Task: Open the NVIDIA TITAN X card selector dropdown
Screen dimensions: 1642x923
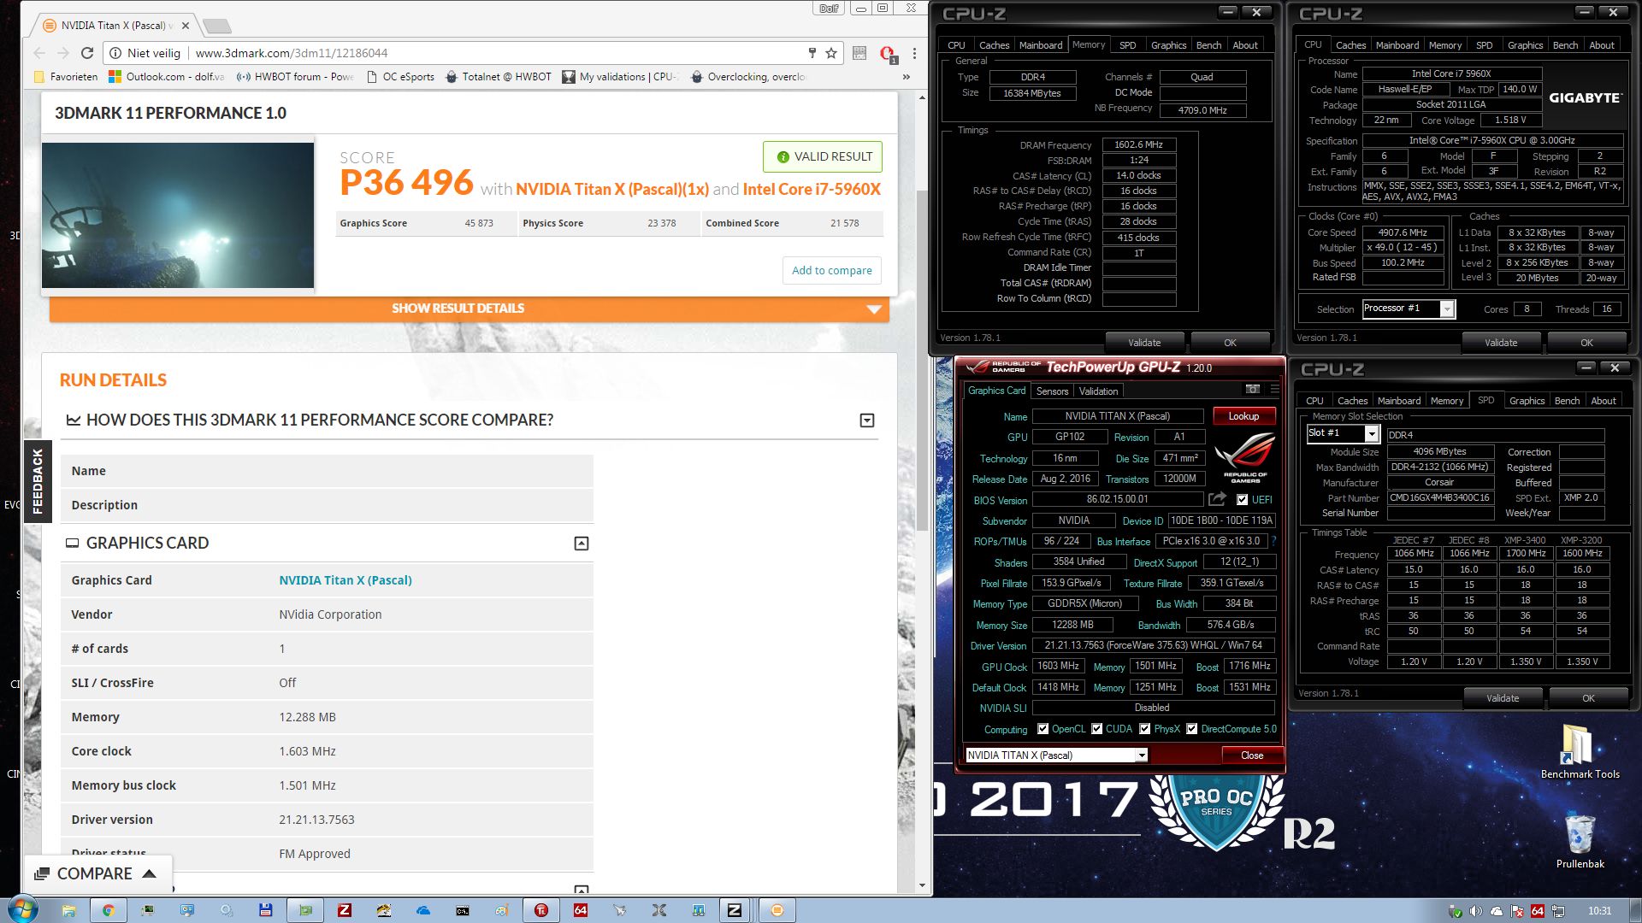Action: point(1056,755)
